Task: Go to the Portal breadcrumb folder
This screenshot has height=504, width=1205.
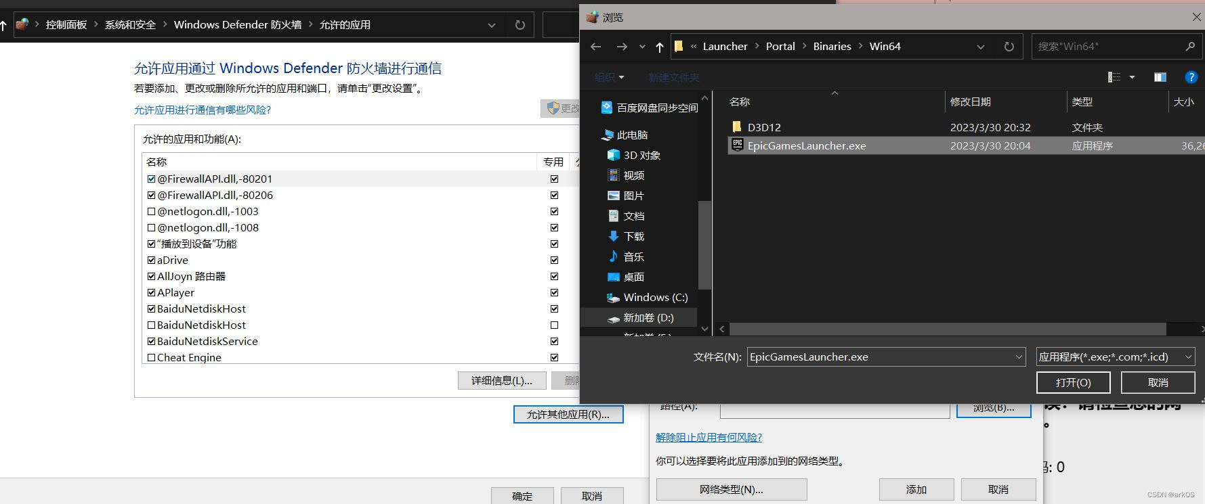Action: tap(780, 47)
